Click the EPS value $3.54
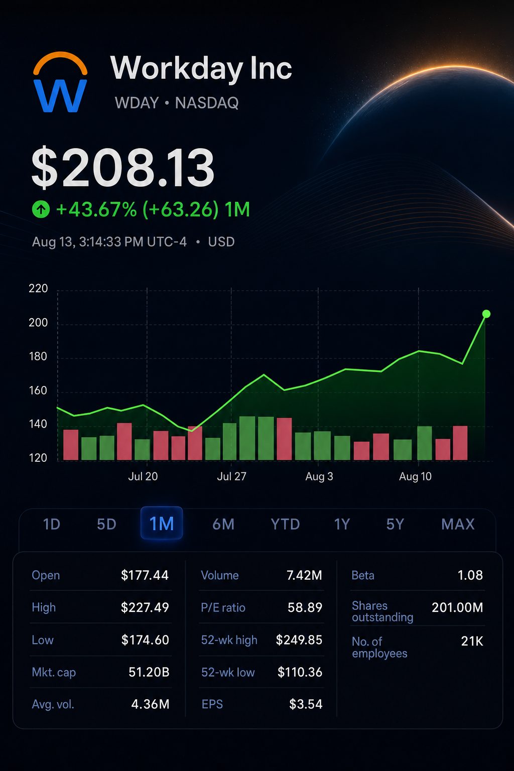 306,704
